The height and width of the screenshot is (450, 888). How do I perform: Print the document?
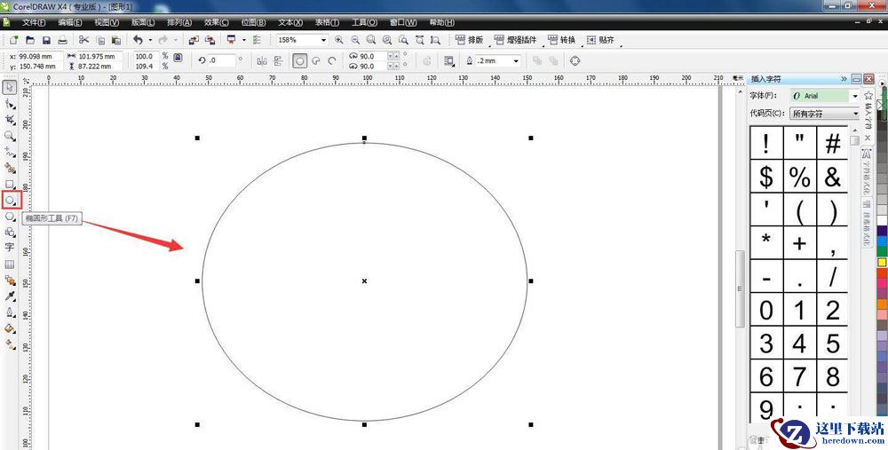(62, 40)
